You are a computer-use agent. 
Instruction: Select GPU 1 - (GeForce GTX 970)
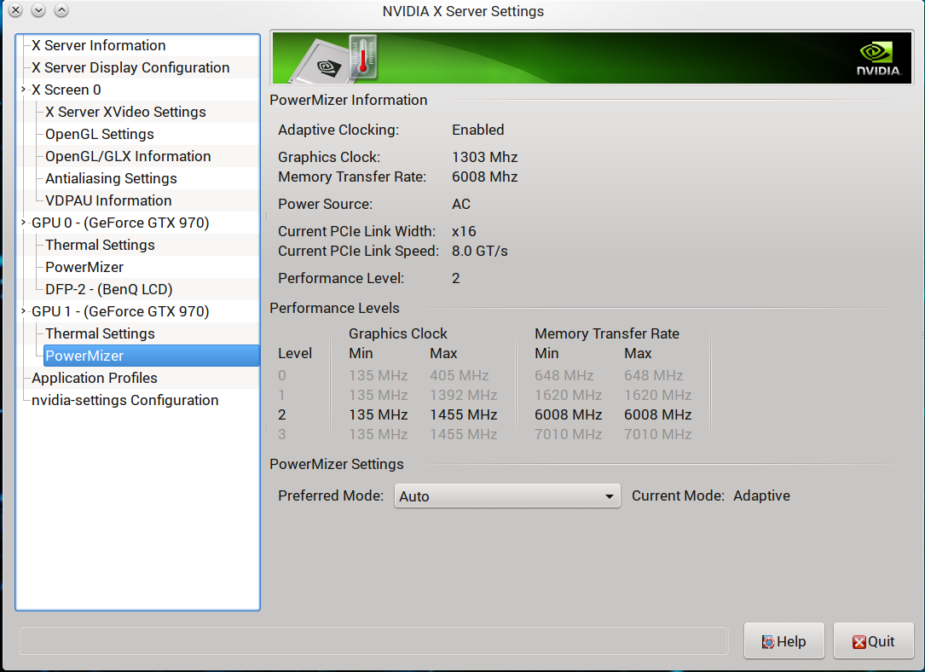(x=120, y=311)
